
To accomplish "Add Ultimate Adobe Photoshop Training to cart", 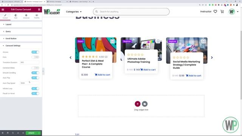I will pos(148,70).
